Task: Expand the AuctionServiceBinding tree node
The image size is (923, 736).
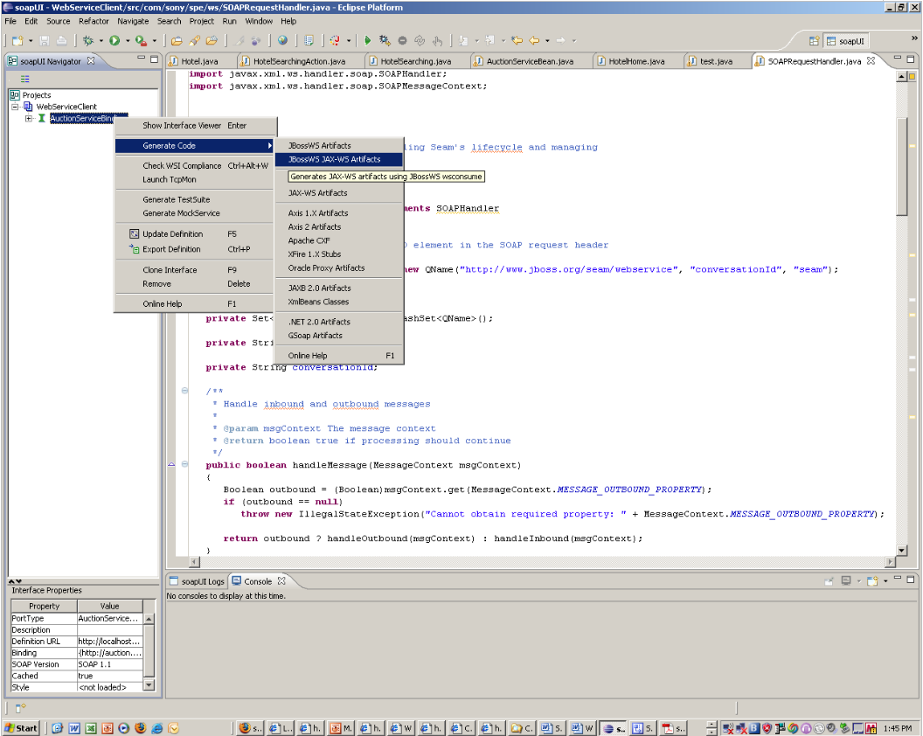Action: [x=28, y=118]
